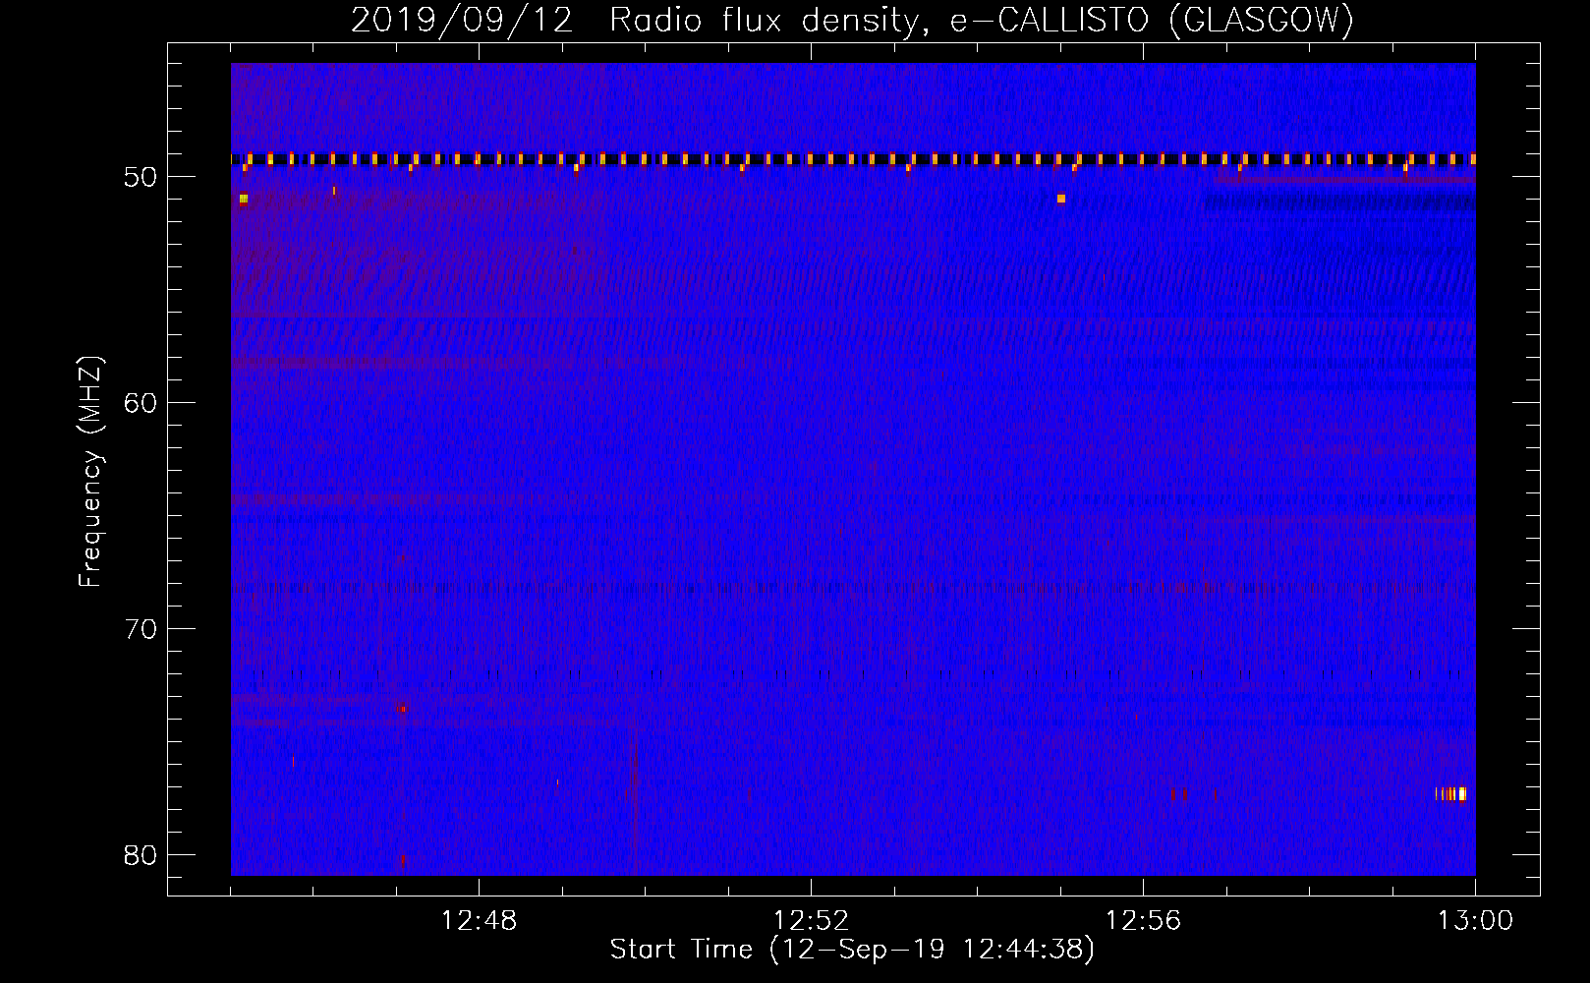Click the 12:48 time tick label

pos(479,921)
